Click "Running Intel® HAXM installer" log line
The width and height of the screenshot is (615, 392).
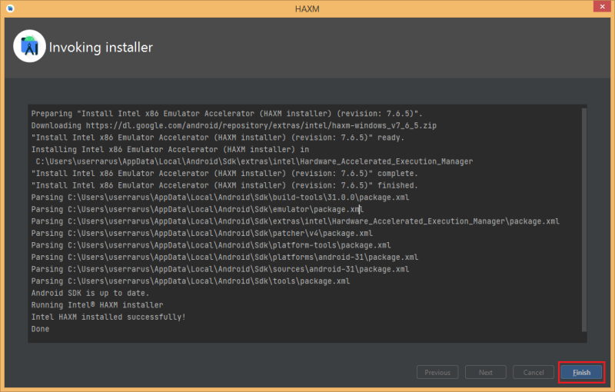[97, 305]
